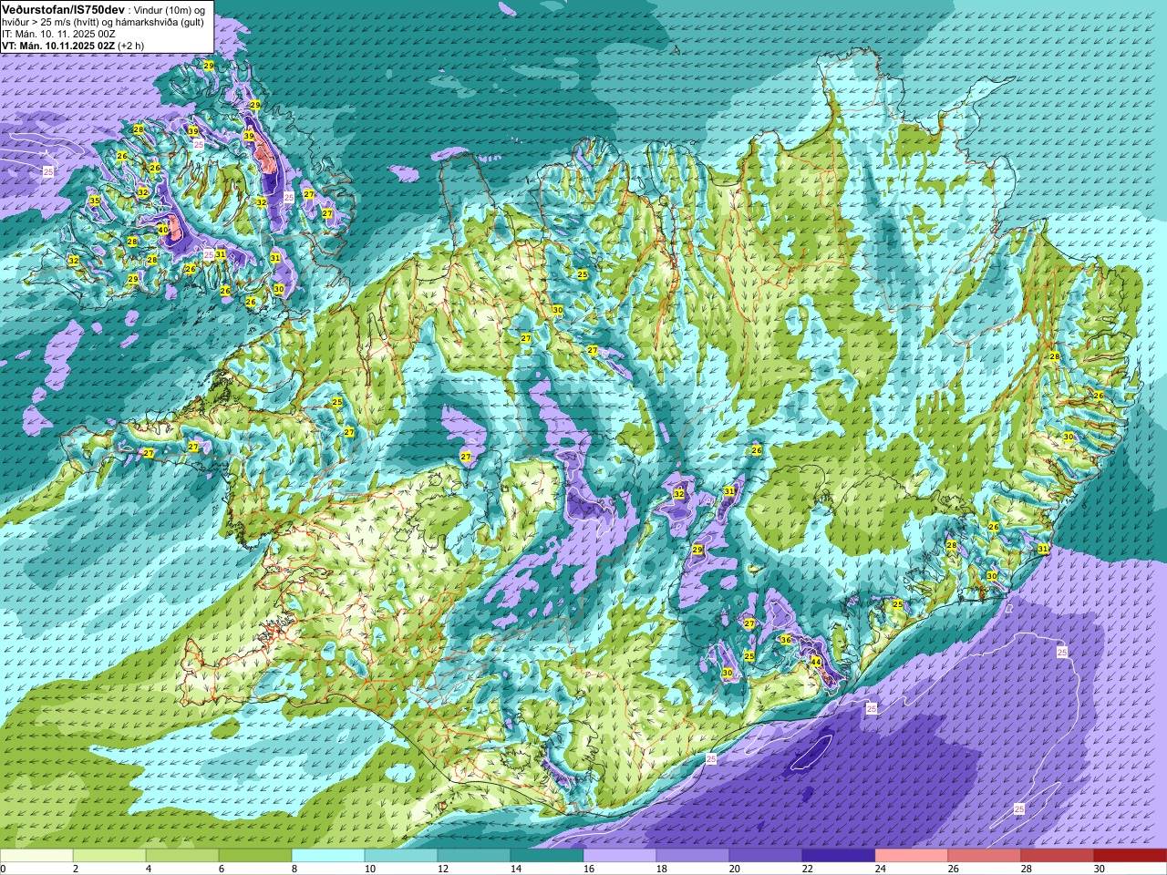Image resolution: width=1167 pixels, height=875 pixels.
Task: Click the '(+2 h)' forecast offset text
Action: point(130,45)
